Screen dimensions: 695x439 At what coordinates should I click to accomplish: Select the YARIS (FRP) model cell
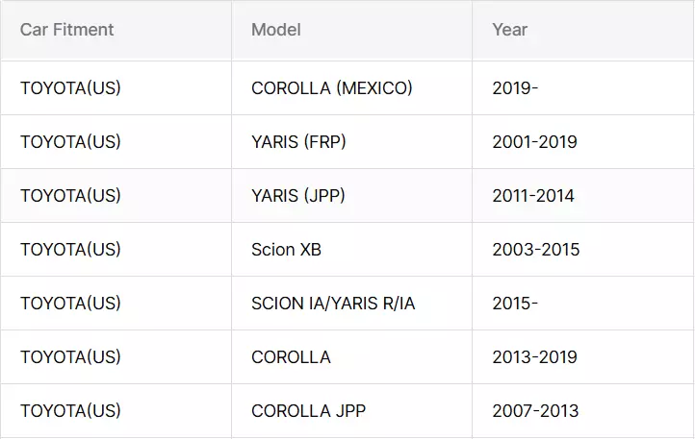click(x=298, y=142)
